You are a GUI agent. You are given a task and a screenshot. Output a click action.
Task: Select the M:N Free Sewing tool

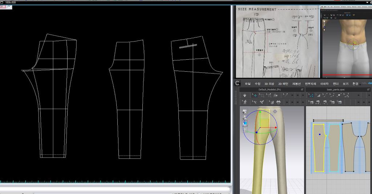pos(340,102)
